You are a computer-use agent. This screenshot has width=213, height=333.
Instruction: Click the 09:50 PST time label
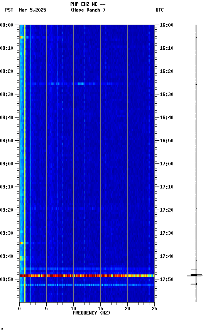pyautogui.click(x=7, y=279)
